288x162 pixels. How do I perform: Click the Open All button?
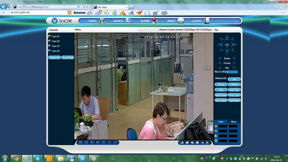(55, 58)
